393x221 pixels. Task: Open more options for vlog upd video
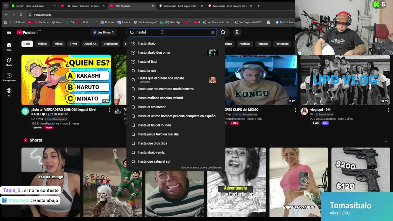point(388,110)
